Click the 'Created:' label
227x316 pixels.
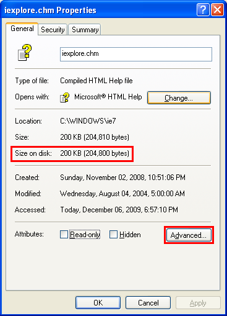pyautogui.click(x=27, y=178)
